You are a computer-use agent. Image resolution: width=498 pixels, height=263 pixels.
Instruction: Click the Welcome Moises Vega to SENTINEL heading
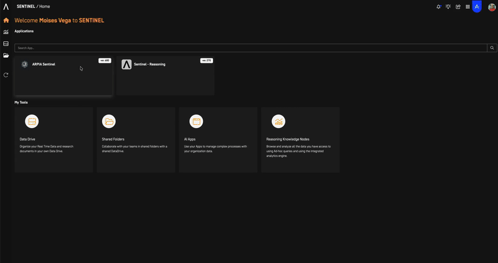pyautogui.click(x=59, y=21)
